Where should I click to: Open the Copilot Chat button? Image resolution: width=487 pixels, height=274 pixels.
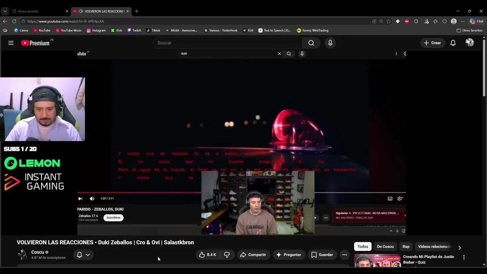[x=476, y=21]
